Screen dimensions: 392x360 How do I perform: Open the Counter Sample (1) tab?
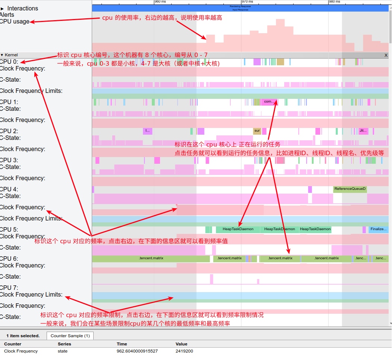(x=70, y=336)
